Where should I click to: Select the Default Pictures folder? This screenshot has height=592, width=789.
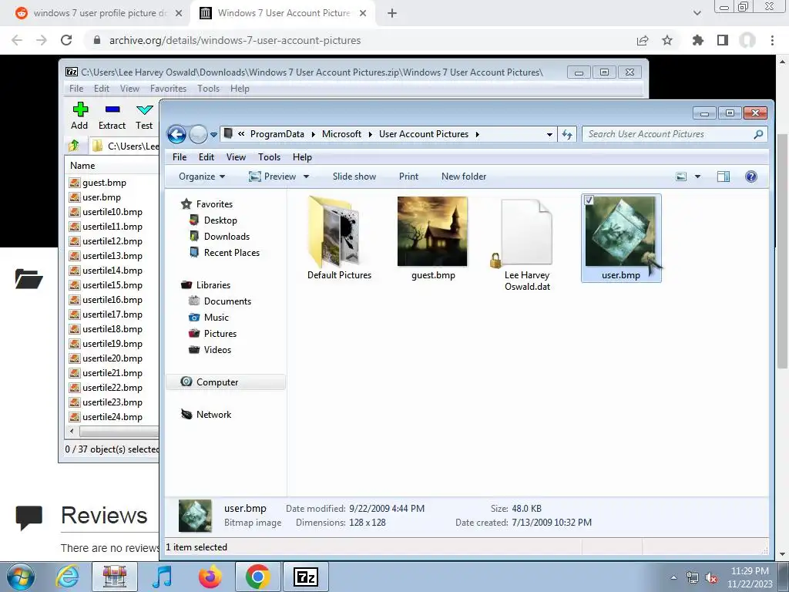[340, 239]
